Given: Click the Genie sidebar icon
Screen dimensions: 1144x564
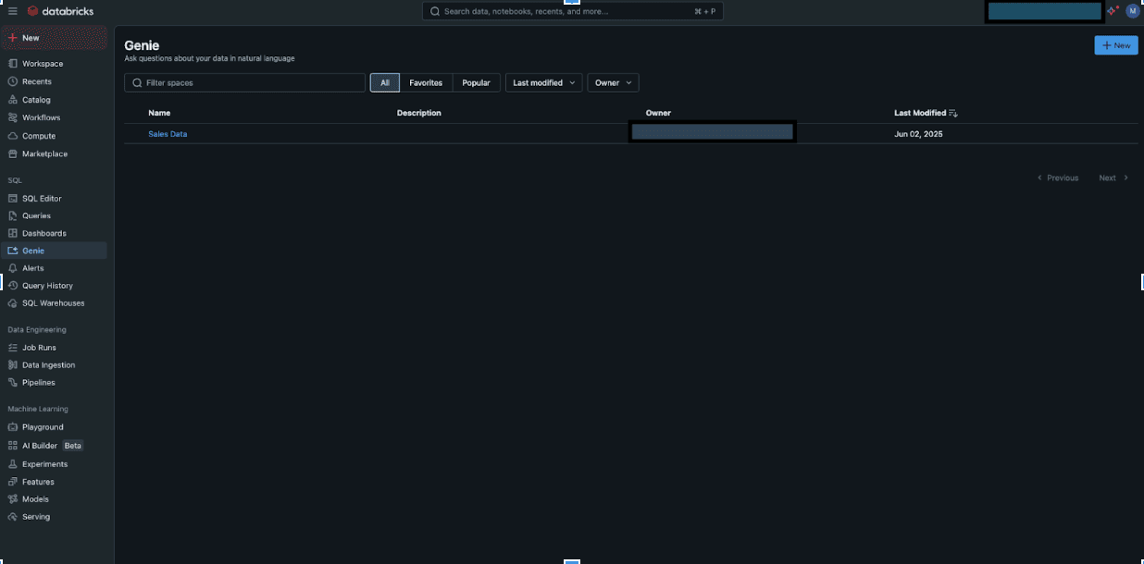Looking at the screenshot, I should point(13,251).
